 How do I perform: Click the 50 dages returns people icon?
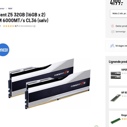[112, 46]
